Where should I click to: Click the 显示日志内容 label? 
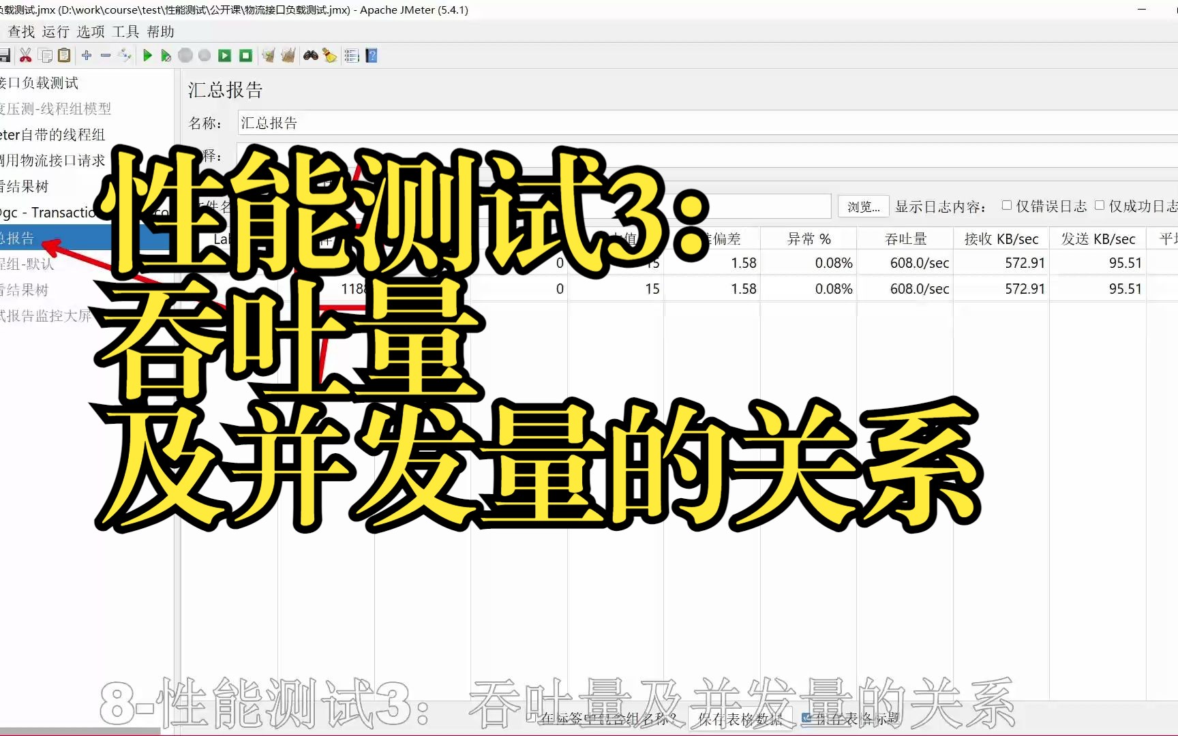940,206
